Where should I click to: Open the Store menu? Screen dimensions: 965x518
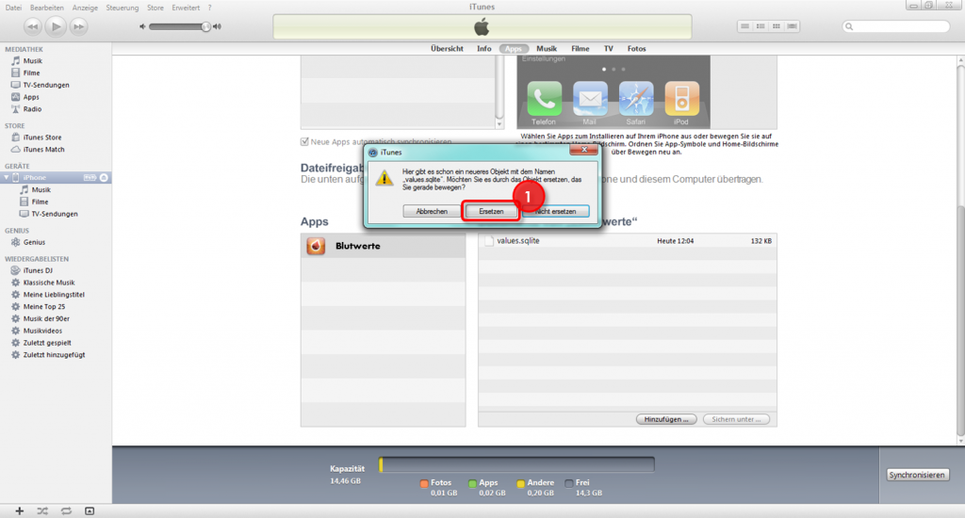(155, 8)
